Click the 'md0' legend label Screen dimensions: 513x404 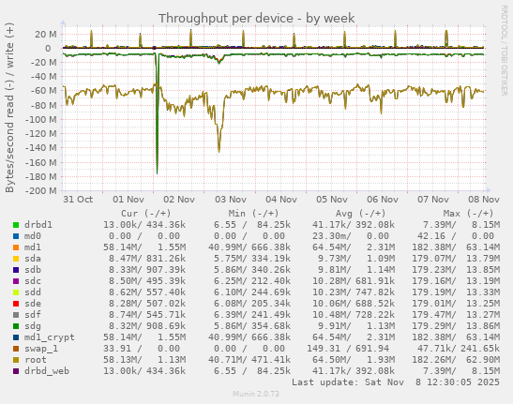click(x=33, y=236)
